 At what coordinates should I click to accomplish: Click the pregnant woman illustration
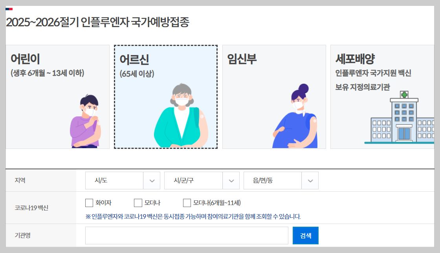295,116
